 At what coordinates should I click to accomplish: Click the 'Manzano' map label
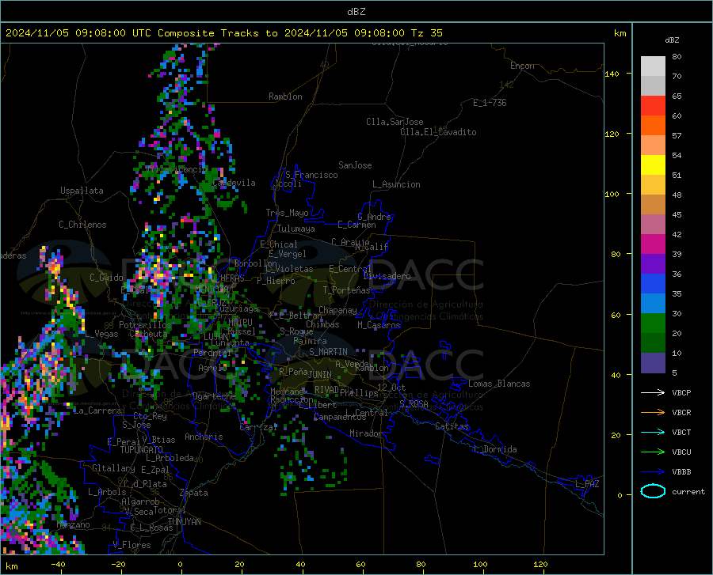(73, 524)
